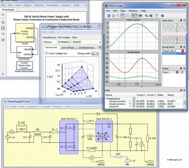
Task: Toggle the cursors icon in Scope toolbar
Action: 133,15
